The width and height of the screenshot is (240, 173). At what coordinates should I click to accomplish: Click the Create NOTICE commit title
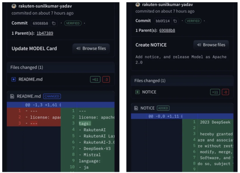pos(151,45)
